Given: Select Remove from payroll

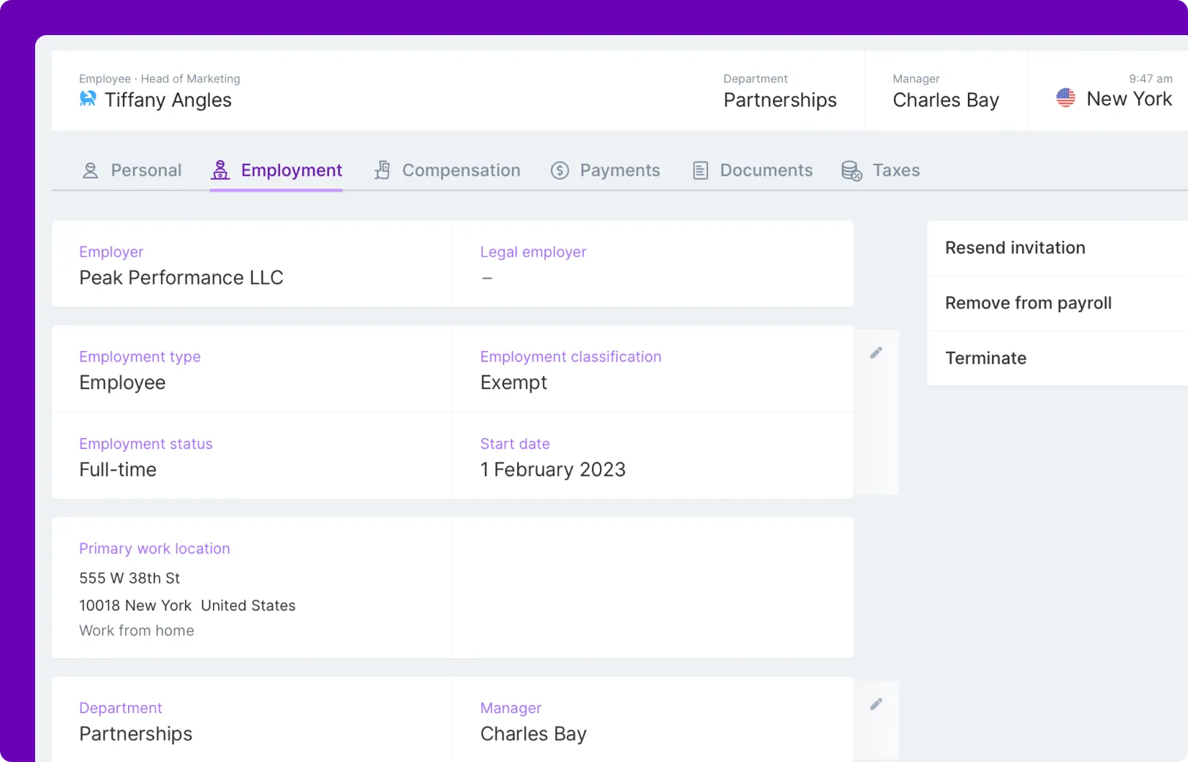Looking at the screenshot, I should pos(1029,302).
